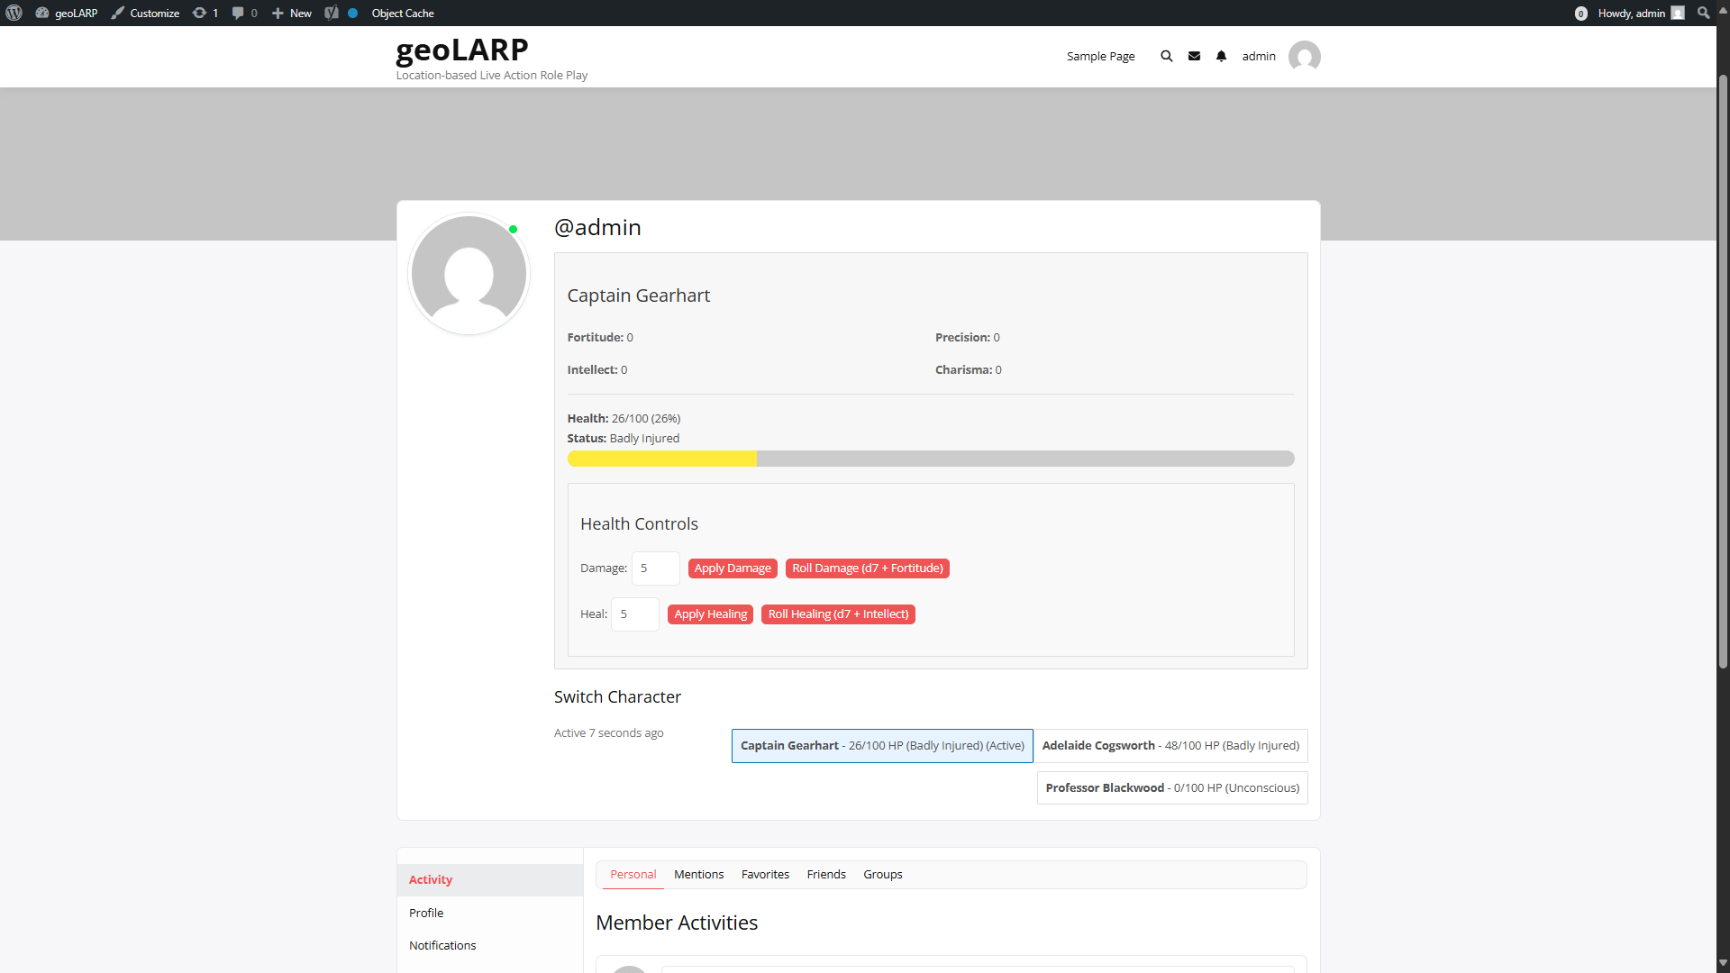Open the messages envelope icon
Image resolution: width=1730 pixels, height=973 pixels.
pos(1194,56)
